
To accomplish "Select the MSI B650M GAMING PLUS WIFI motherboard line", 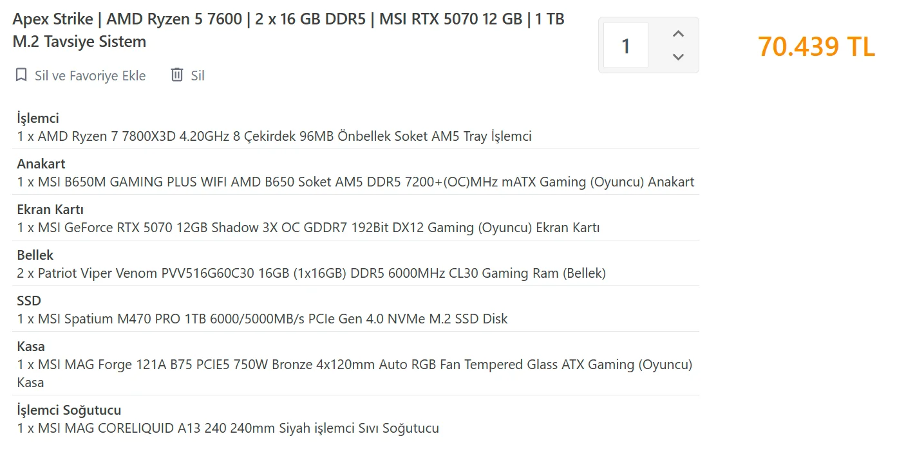I will (355, 182).
